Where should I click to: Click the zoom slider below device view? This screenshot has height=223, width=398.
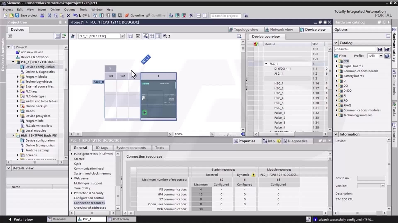pos(227,134)
